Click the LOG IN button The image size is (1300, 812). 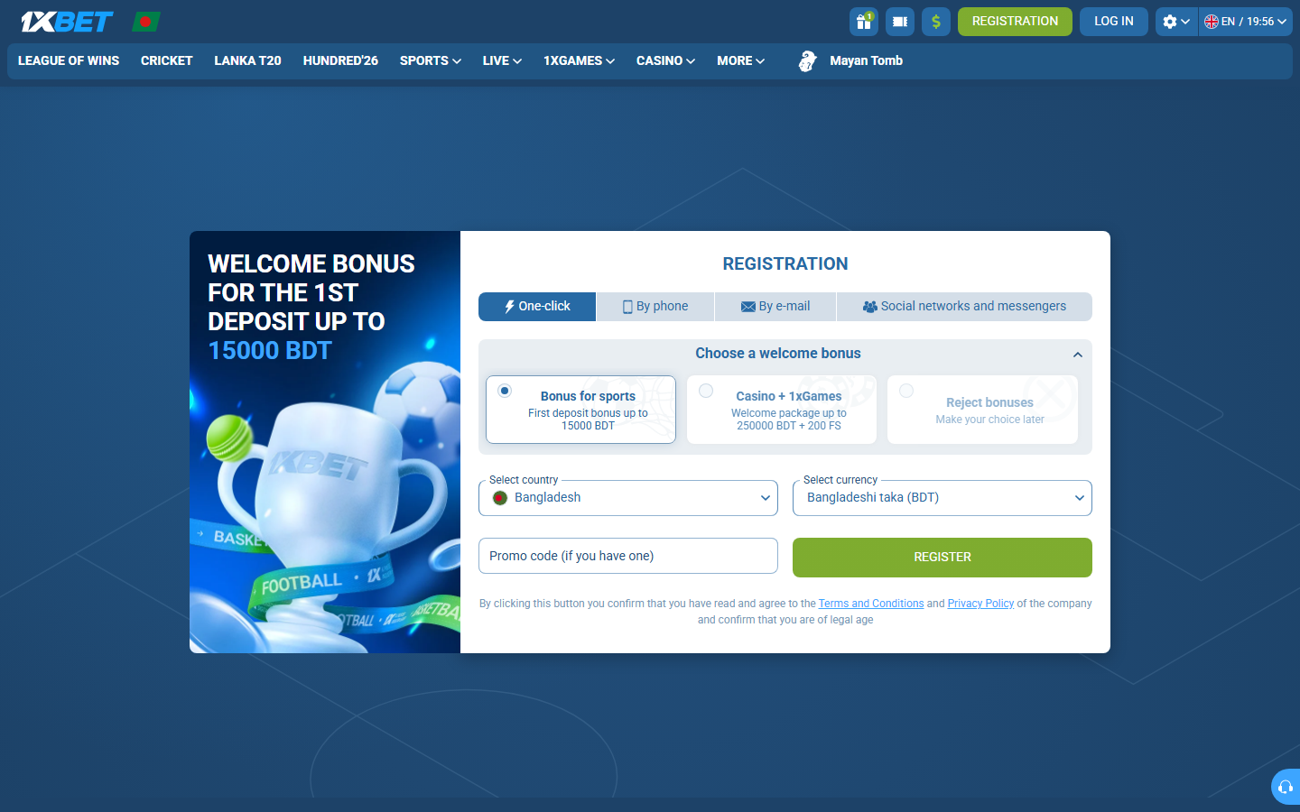1114,22
